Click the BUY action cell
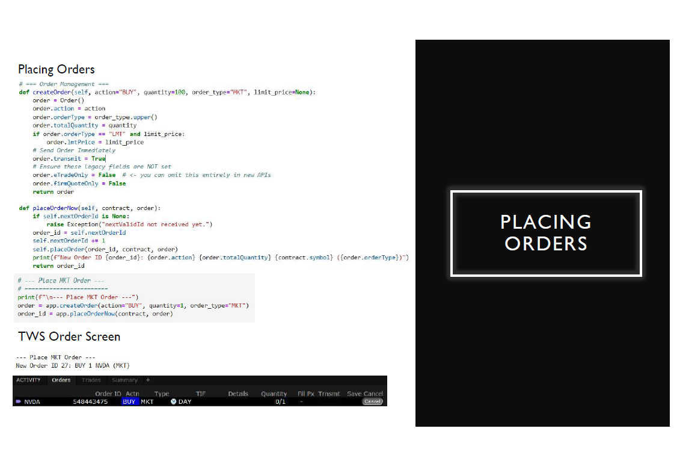The image size is (677, 452). point(129,401)
